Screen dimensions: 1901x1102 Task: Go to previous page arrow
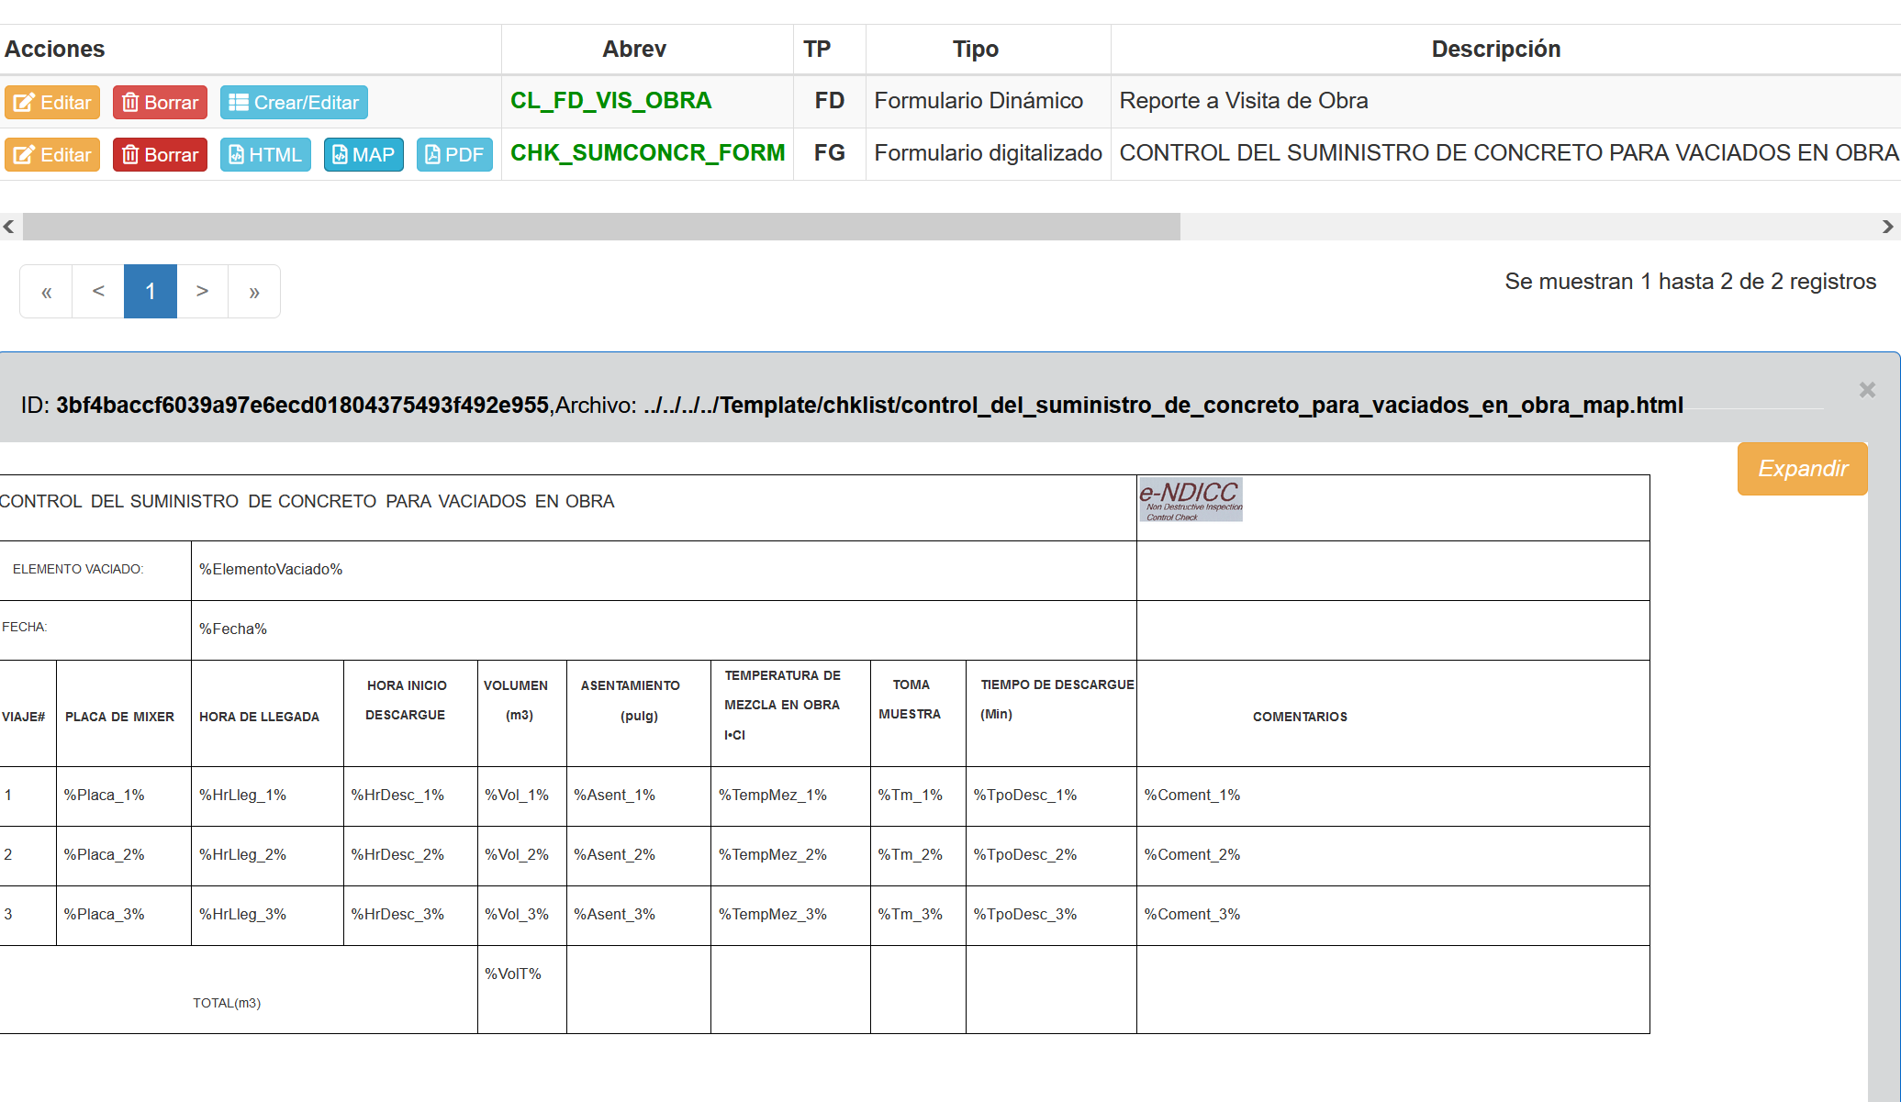[98, 292]
